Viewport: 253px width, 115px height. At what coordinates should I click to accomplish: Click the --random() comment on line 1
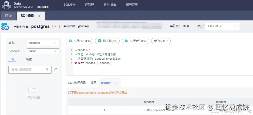[x=82, y=50]
